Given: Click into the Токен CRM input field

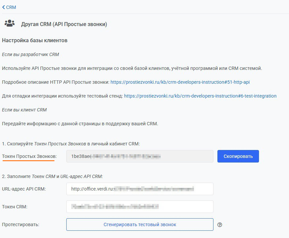Looking at the screenshot, I should [140, 207].
